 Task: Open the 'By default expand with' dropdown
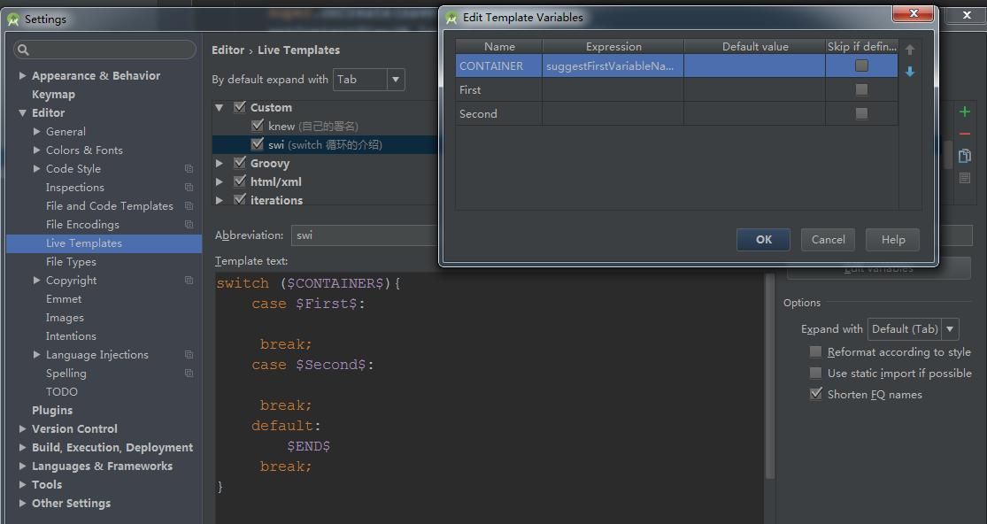(396, 80)
